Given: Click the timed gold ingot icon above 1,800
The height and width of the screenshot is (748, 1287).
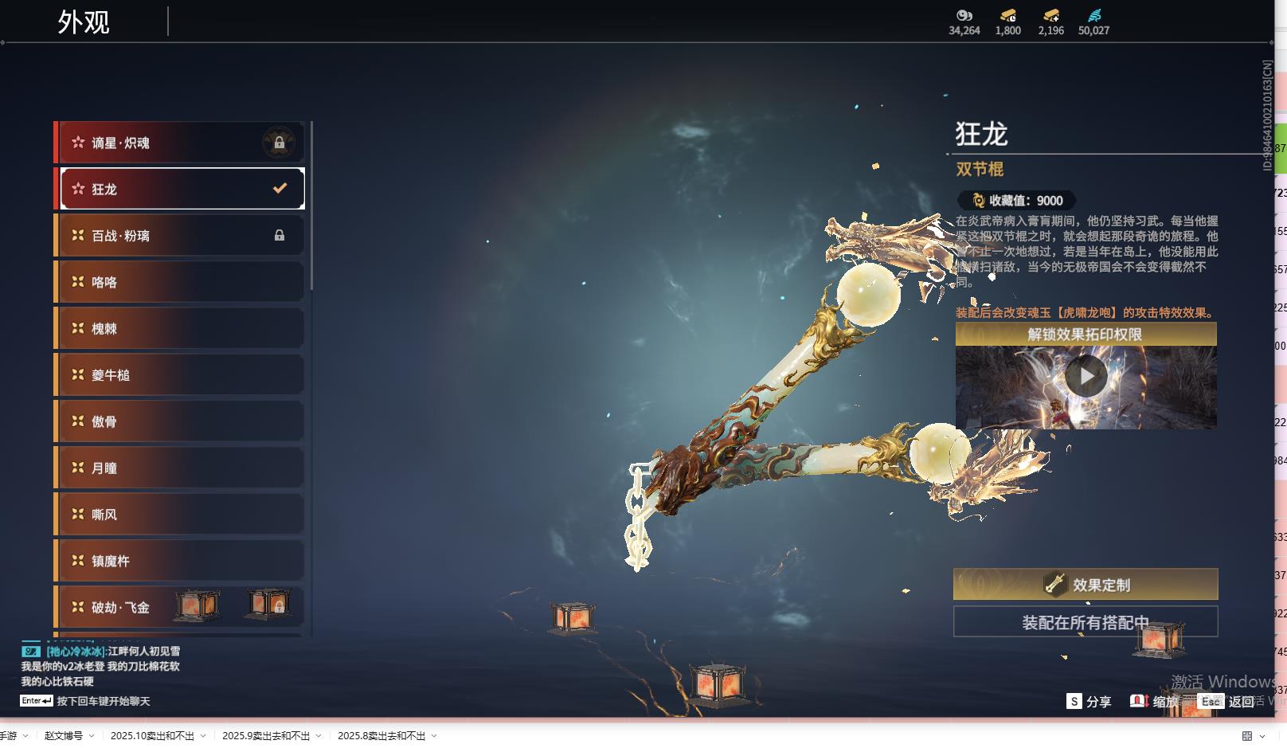Looking at the screenshot, I should [x=1008, y=15].
